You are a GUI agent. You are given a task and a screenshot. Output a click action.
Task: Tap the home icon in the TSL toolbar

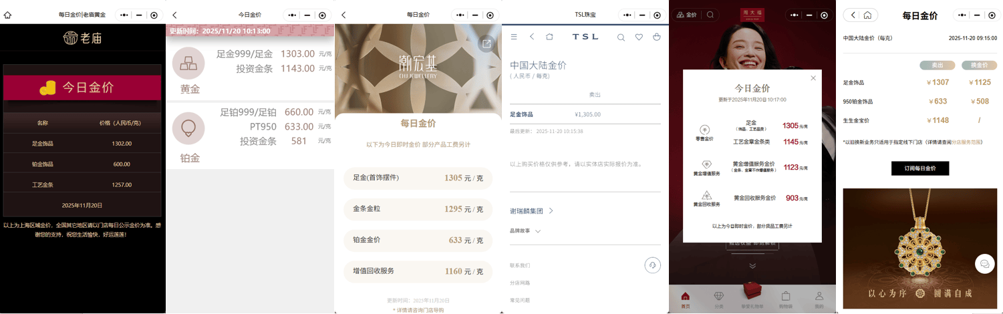pyautogui.click(x=549, y=37)
